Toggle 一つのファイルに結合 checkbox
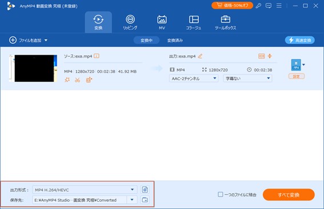 coord(221,194)
